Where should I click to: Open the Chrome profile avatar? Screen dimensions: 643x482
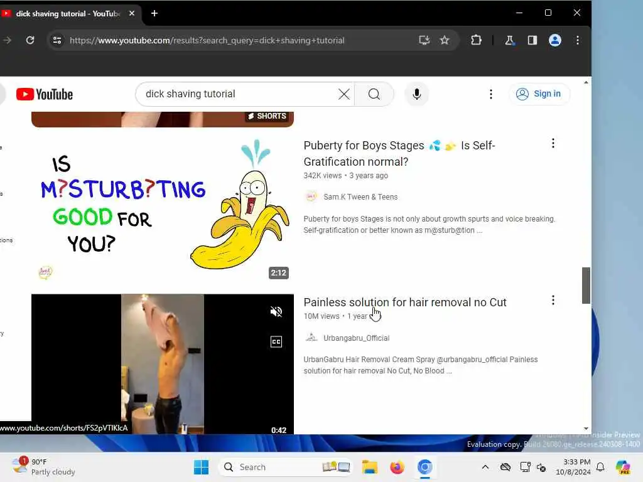[x=555, y=40]
